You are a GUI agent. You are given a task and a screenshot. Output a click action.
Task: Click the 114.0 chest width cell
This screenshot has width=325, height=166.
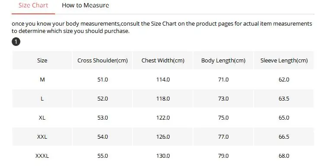pos(163,79)
